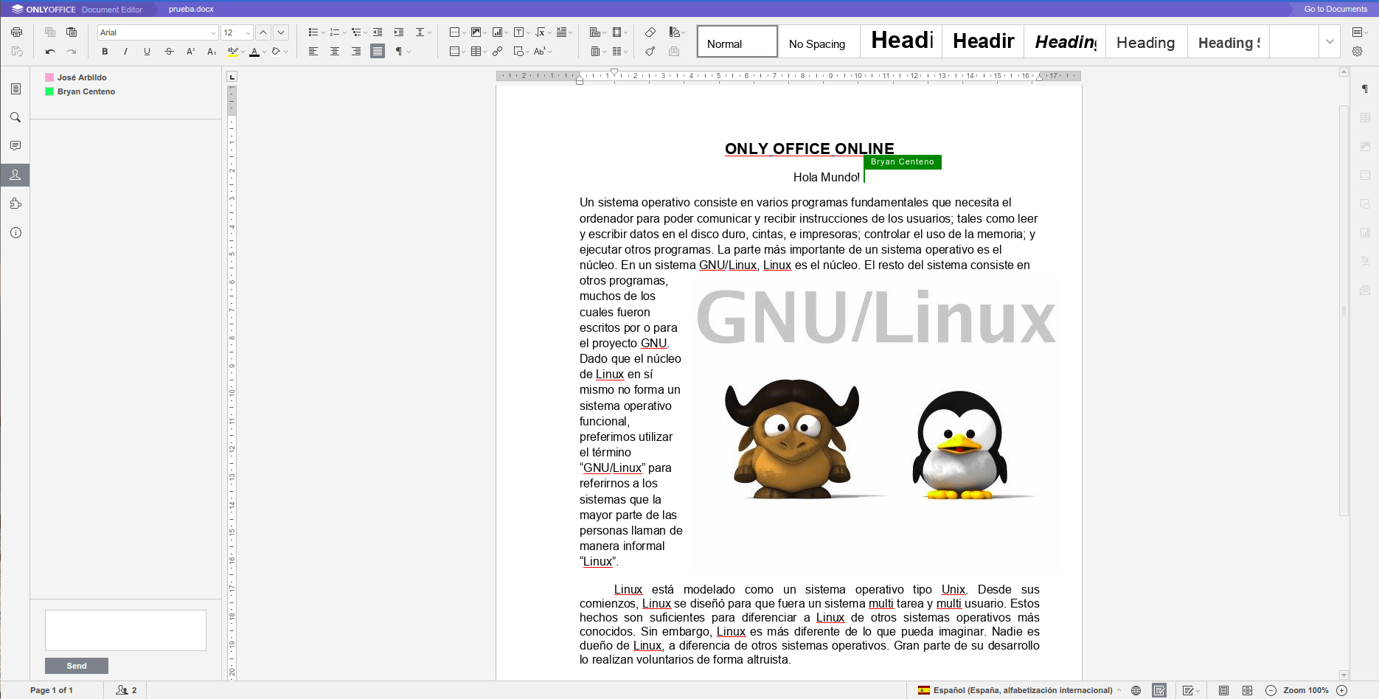Click the Redo arrow icon
Image resolution: width=1379 pixels, height=699 pixels.
(x=72, y=52)
